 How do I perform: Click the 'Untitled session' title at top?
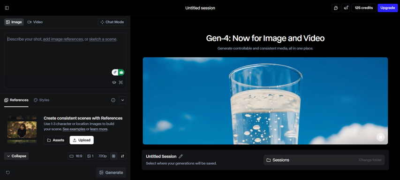click(x=200, y=8)
